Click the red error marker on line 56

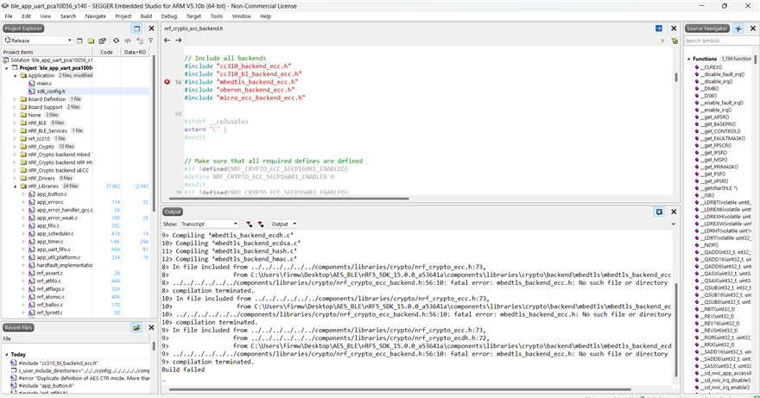coord(168,82)
